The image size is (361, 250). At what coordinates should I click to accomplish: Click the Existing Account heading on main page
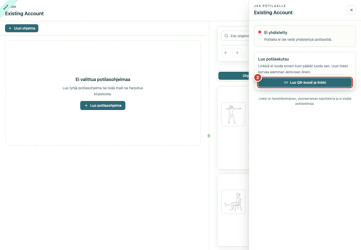point(24,13)
